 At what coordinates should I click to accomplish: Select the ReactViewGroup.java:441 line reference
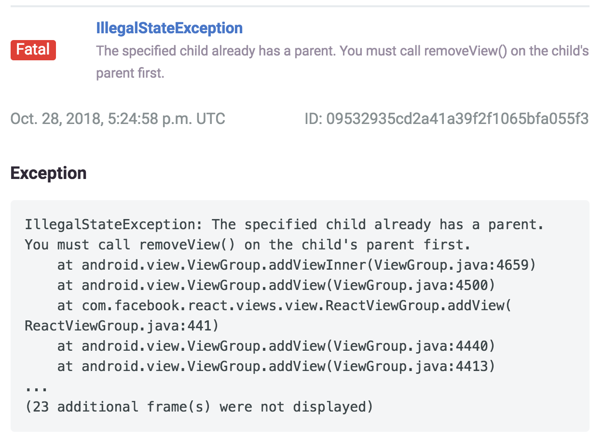[121, 325]
